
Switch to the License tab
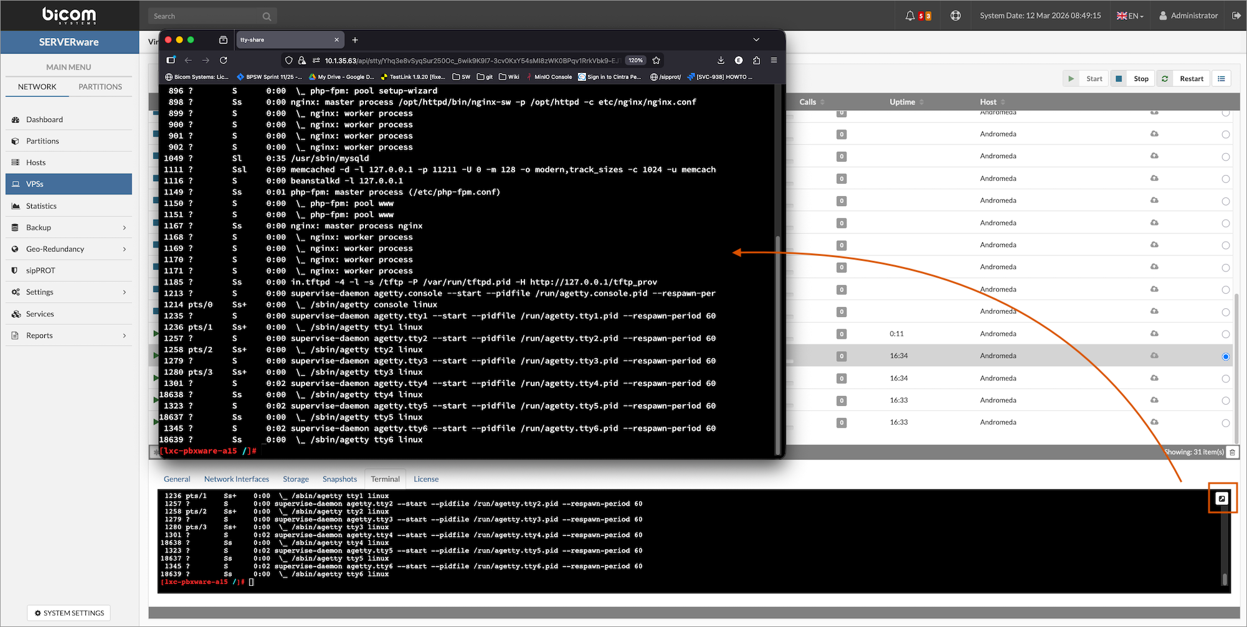click(426, 479)
